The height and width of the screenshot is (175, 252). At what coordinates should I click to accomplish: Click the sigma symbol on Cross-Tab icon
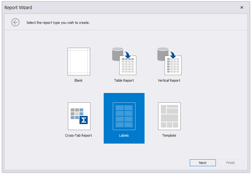click(x=84, y=120)
